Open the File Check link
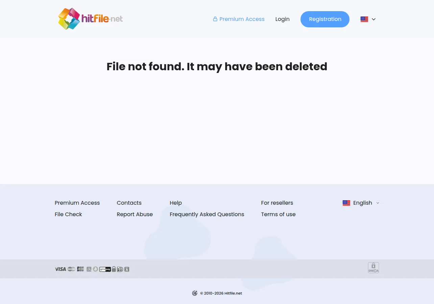This screenshot has height=304, width=434. point(68,214)
